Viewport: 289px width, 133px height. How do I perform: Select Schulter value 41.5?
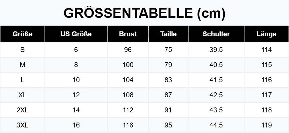(216, 80)
